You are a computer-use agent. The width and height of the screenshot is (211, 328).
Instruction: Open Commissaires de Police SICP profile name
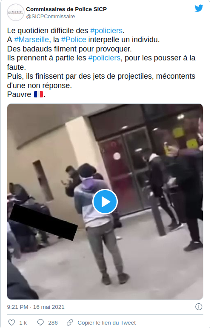point(66,9)
